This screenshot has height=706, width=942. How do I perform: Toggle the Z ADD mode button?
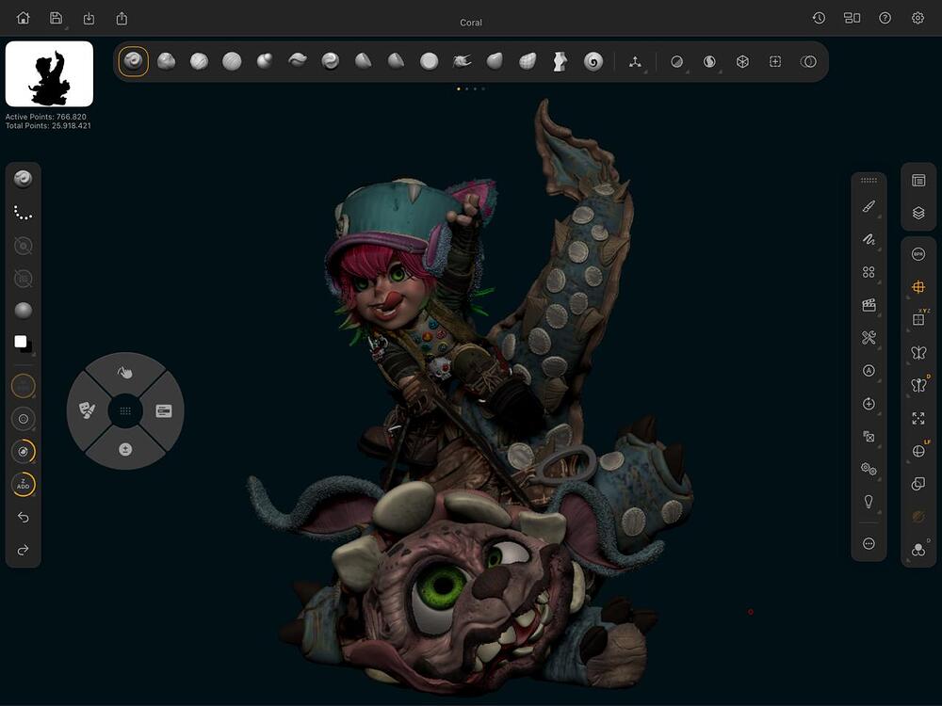(24, 485)
